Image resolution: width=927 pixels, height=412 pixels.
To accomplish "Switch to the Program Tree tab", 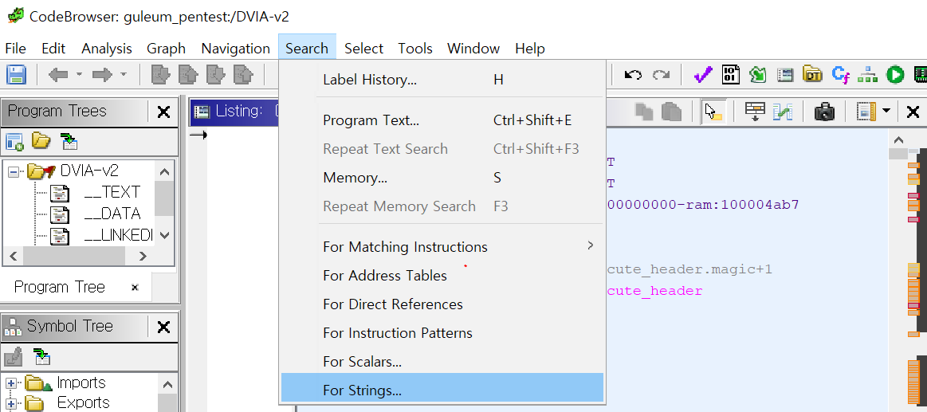I will [x=59, y=287].
